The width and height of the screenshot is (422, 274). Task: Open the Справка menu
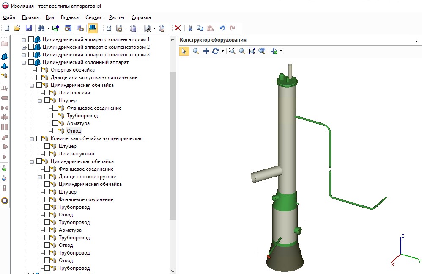point(141,17)
